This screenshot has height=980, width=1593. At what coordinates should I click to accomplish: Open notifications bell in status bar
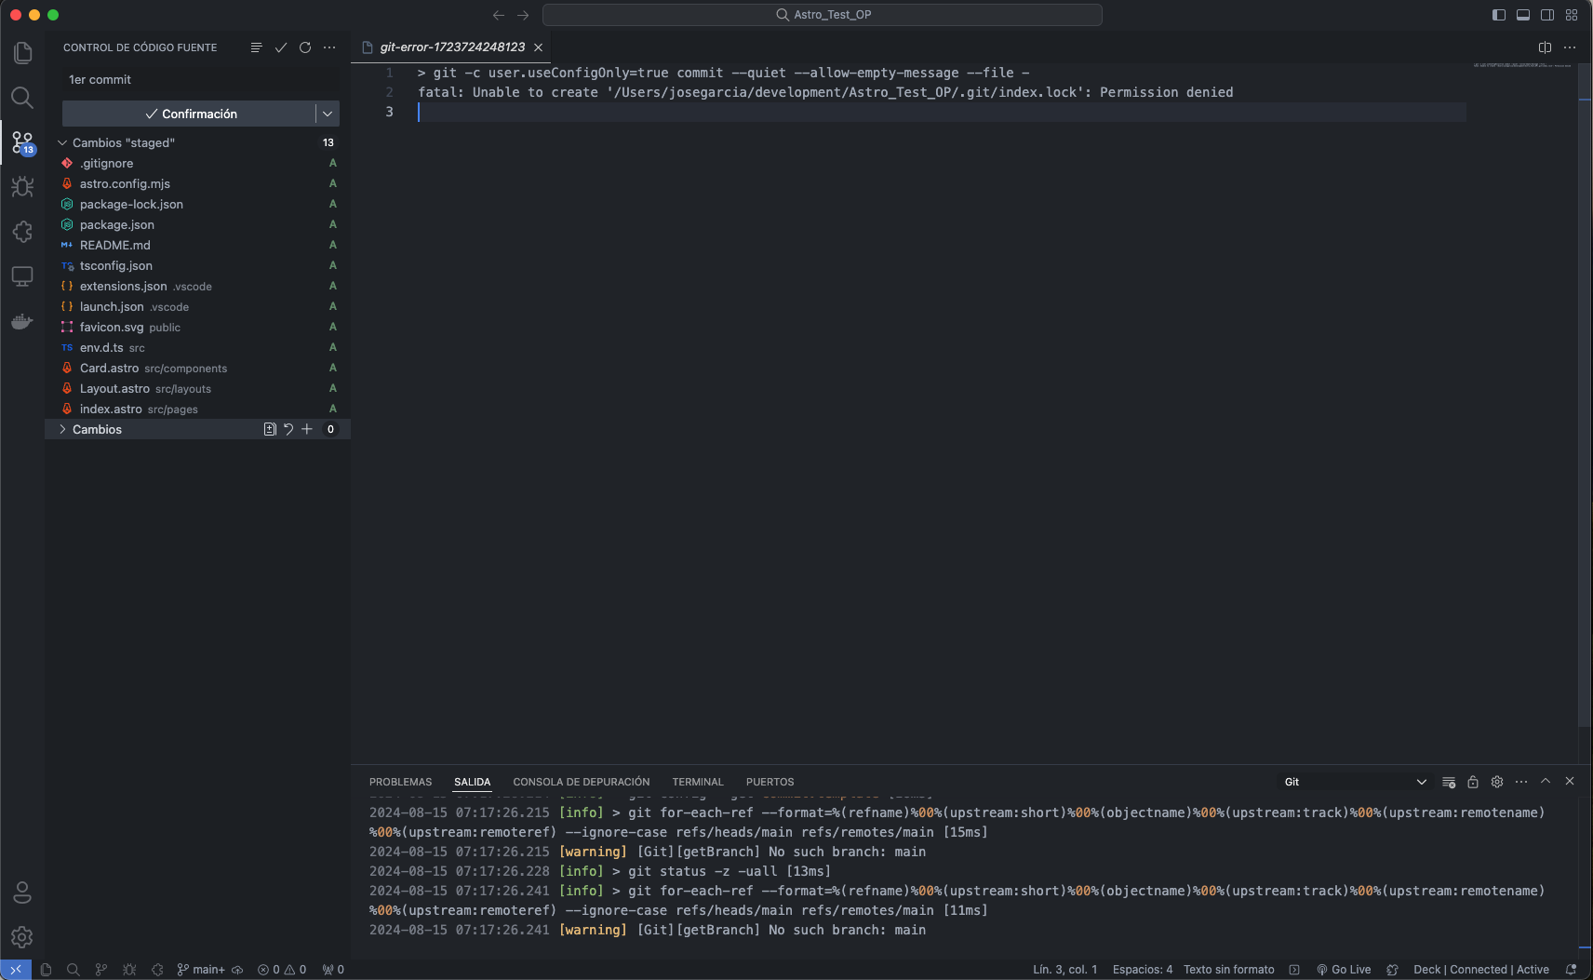[x=1572, y=970]
